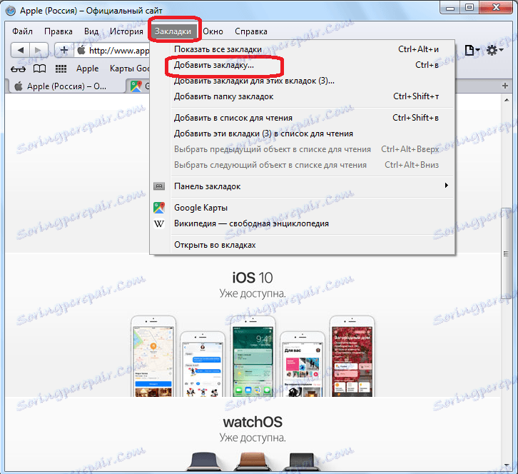Viewport: 518px width, 474px height.
Task: Click the scrollbar down arrow
Action: (x=507, y=465)
